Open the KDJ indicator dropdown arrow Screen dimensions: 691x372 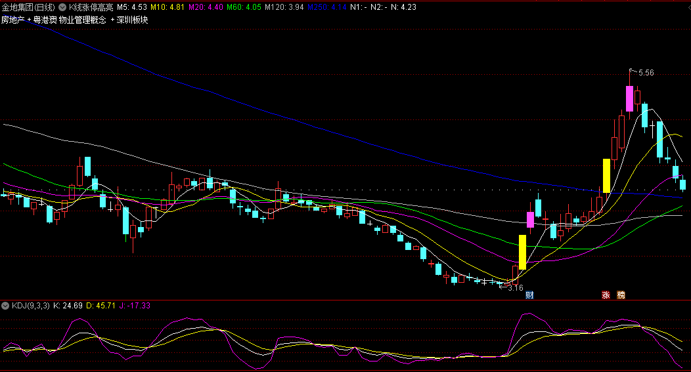tap(5, 306)
